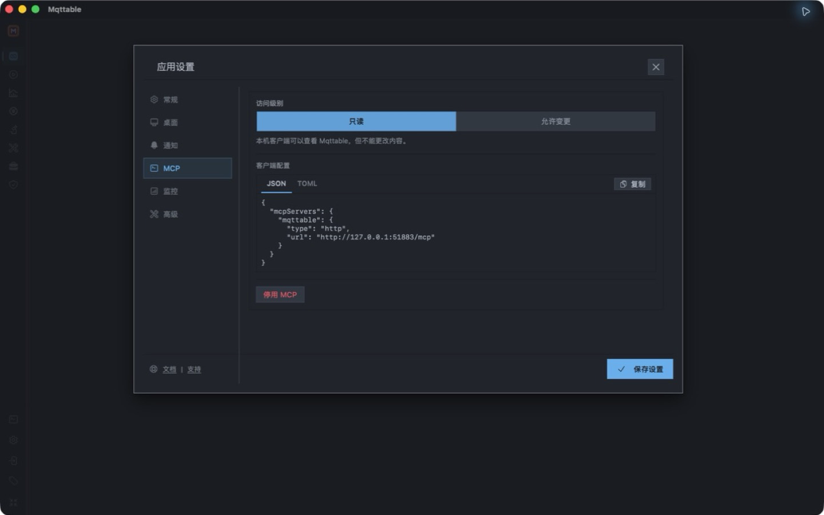Click the "mcpServers" line in code

pos(301,211)
